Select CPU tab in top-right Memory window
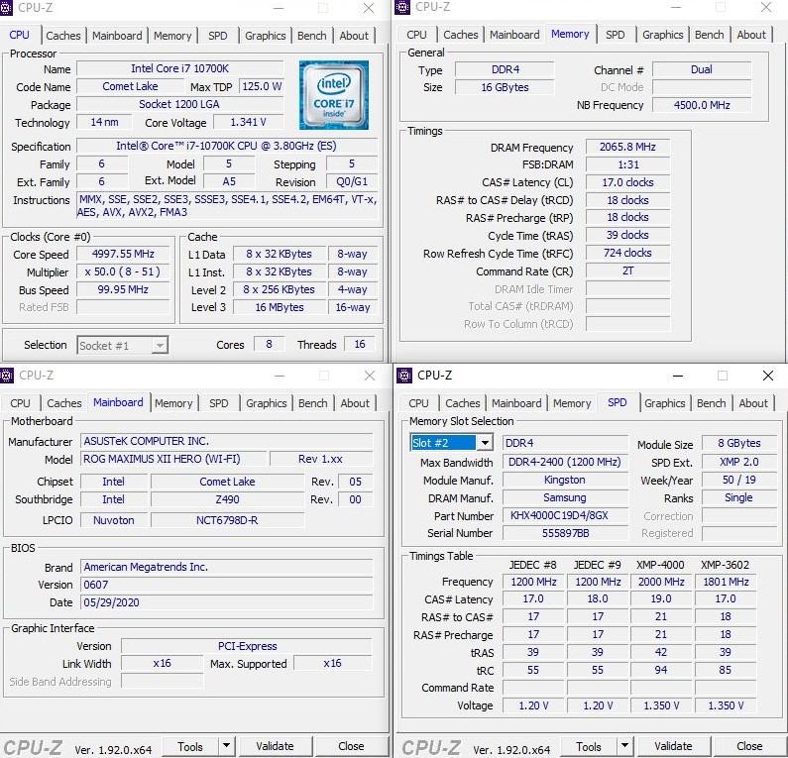Viewport: 788px width, 758px height. click(x=416, y=35)
